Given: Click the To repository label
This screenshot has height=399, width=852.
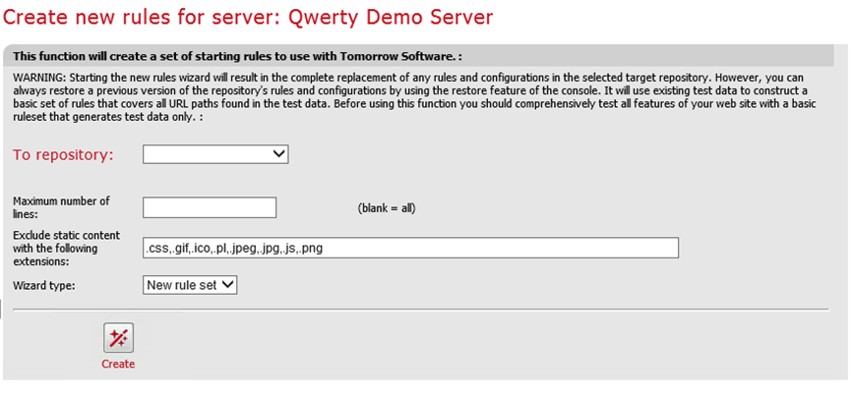Looking at the screenshot, I should click(x=63, y=154).
